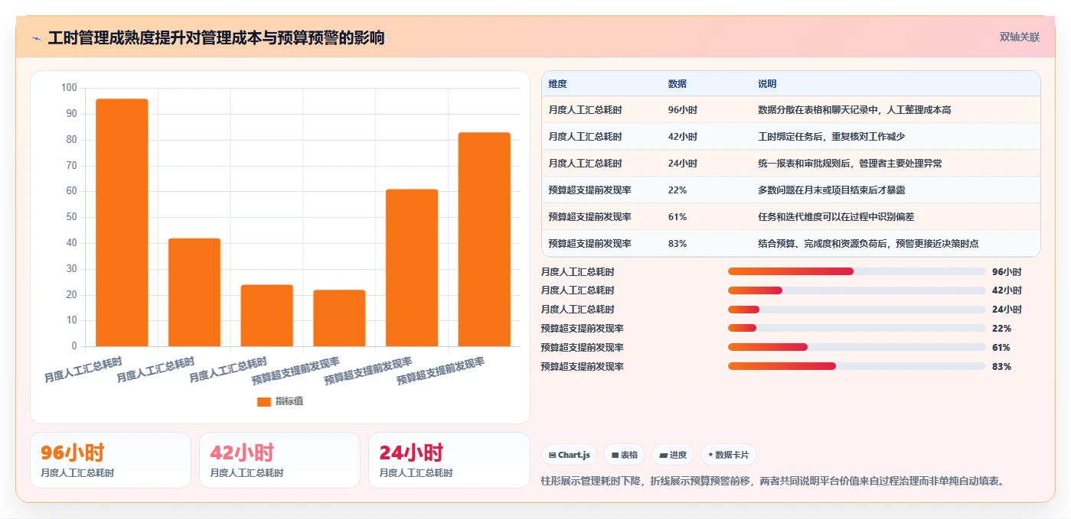The height and width of the screenshot is (519, 1071).
Task: Toggle the 指标值 legend swatch
Action: tap(263, 401)
